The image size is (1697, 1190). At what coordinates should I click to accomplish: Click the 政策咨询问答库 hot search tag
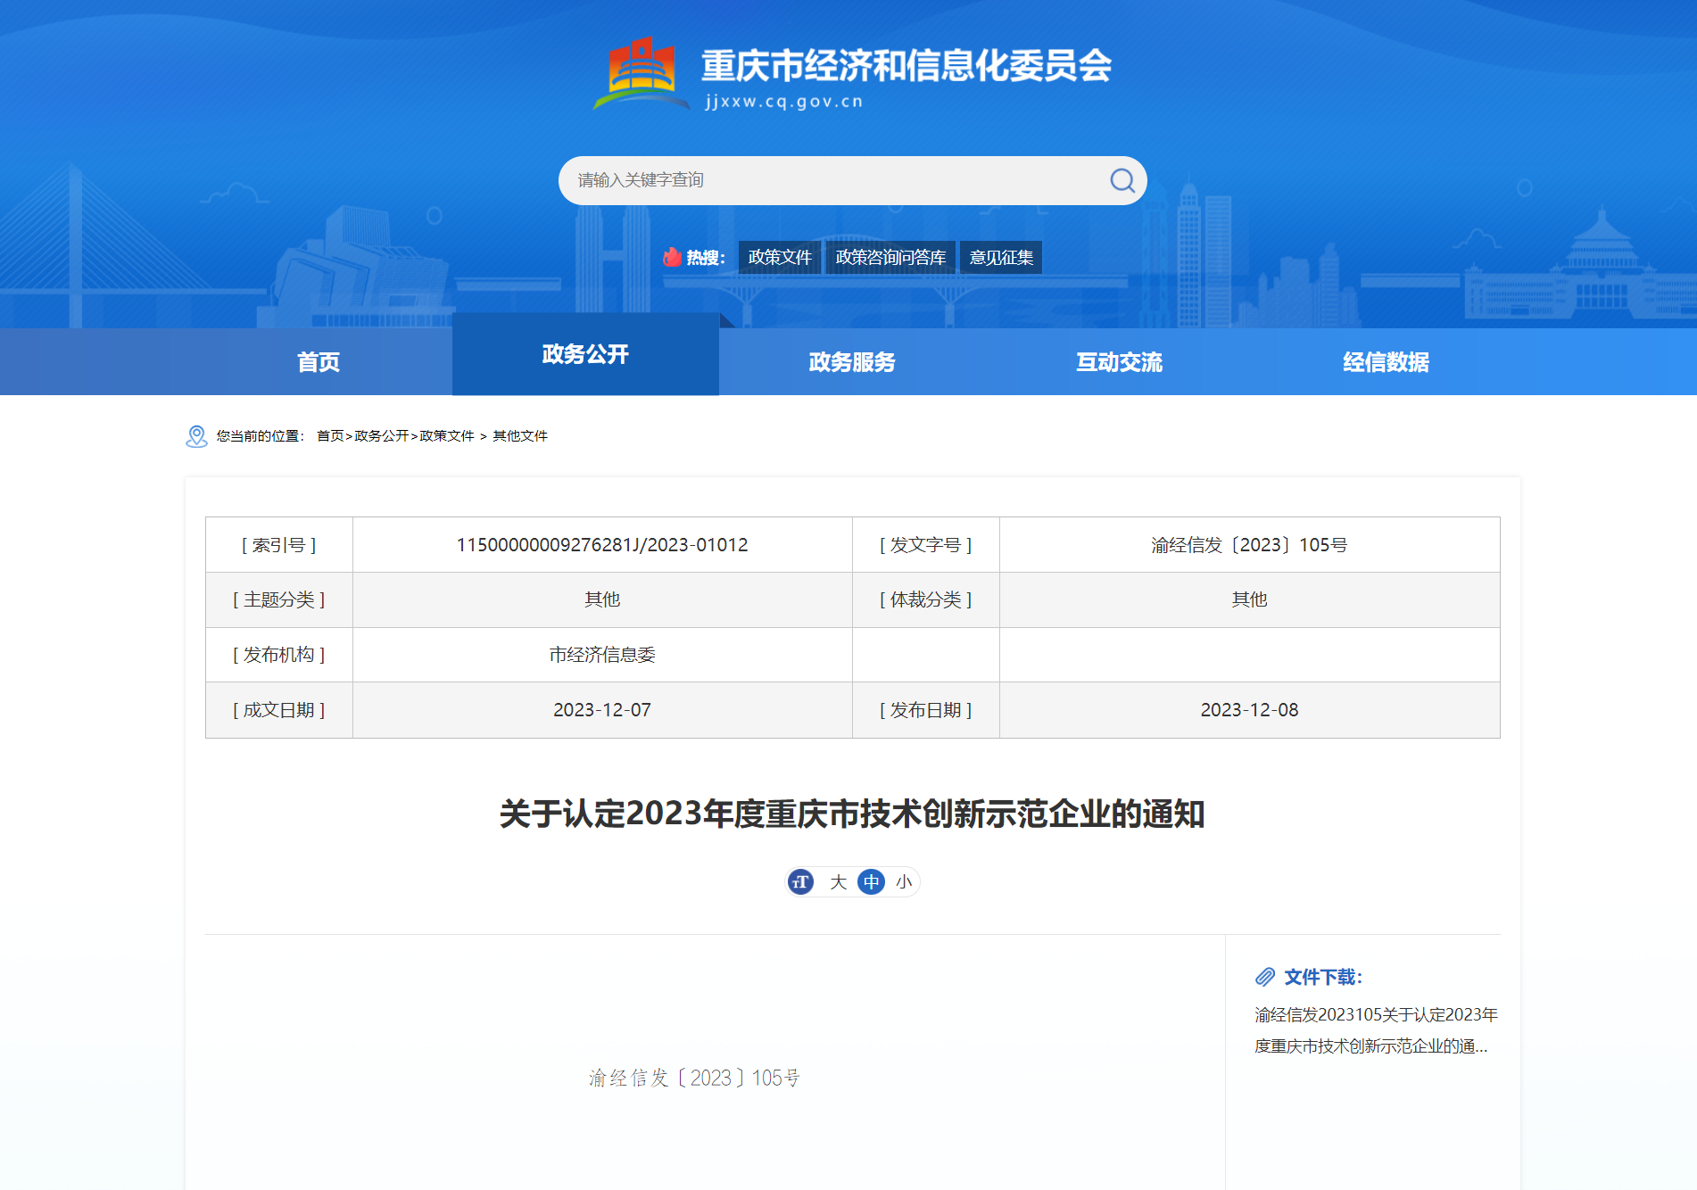point(890,258)
